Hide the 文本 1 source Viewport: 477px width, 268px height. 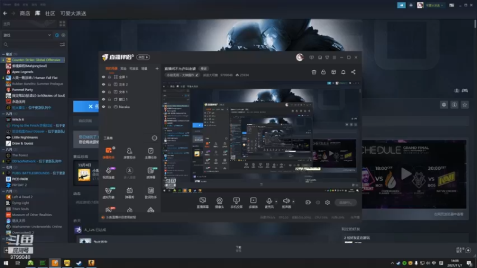[x=103, y=92]
